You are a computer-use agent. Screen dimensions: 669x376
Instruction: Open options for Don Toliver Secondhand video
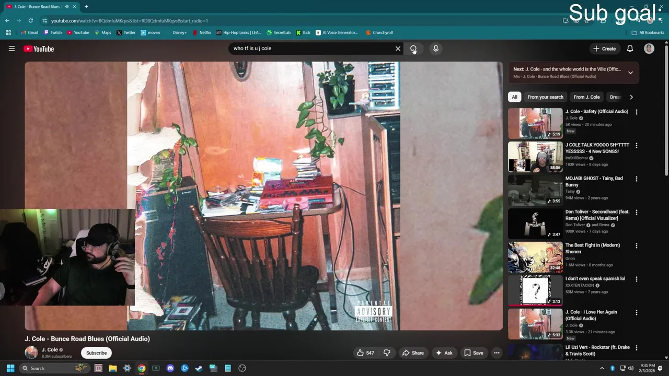pyautogui.click(x=636, y=212)
